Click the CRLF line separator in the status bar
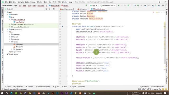 144,89
